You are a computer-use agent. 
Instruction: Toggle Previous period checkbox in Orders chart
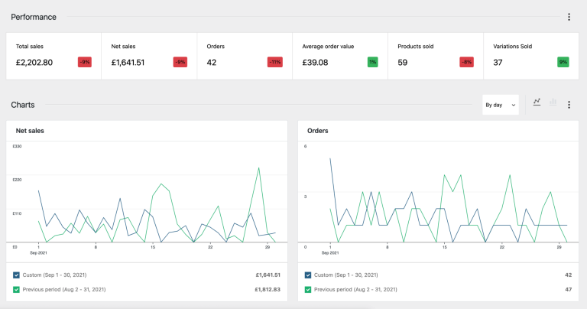pyautogui.click(x=308, y=290)
